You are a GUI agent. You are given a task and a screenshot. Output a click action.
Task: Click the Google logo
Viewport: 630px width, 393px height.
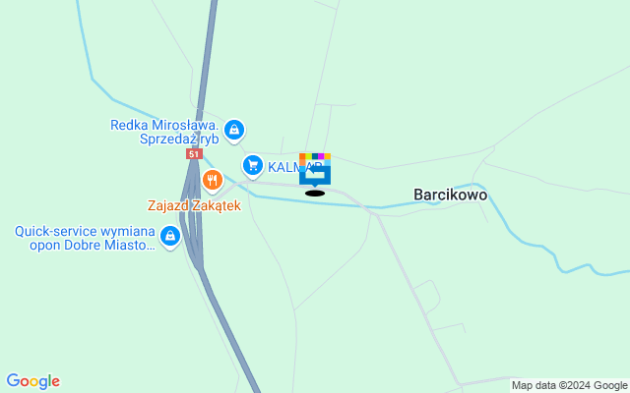coord(33,381)
